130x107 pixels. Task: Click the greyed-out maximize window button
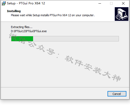111,3
